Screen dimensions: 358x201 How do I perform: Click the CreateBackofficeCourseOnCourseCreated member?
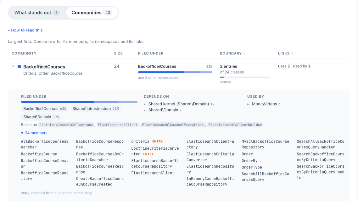coord(100,181)
